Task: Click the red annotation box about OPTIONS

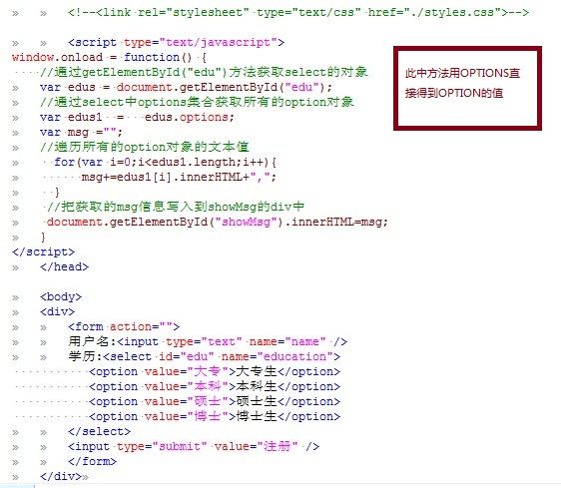Action: click(467, 88)
